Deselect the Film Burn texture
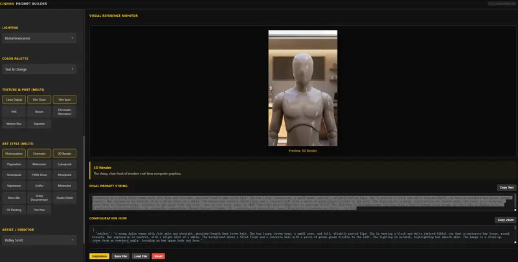Image resolution: width=518 pixels, height=262 pixels. pos(65,99)
